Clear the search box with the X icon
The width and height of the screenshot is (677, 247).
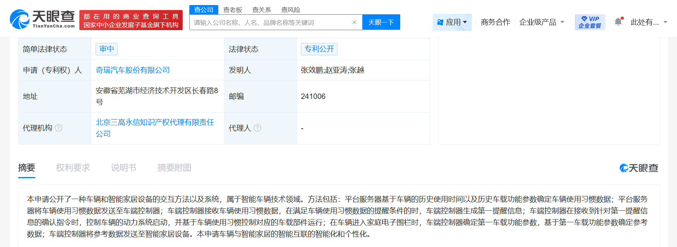(x=354, y=22)
